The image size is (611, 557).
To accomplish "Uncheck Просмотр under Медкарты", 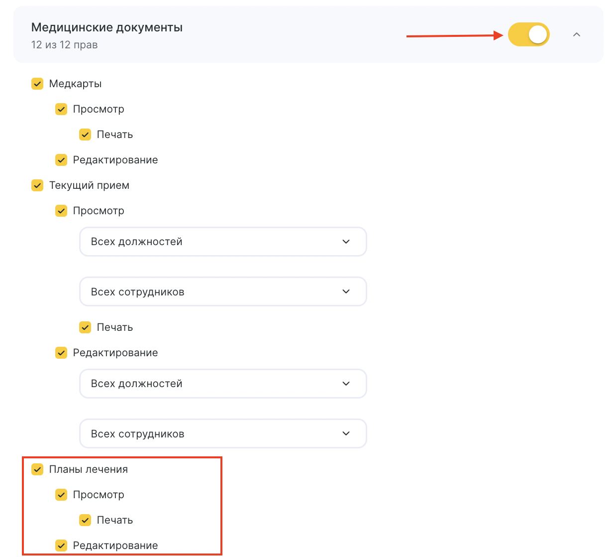I will pos(61,109).
